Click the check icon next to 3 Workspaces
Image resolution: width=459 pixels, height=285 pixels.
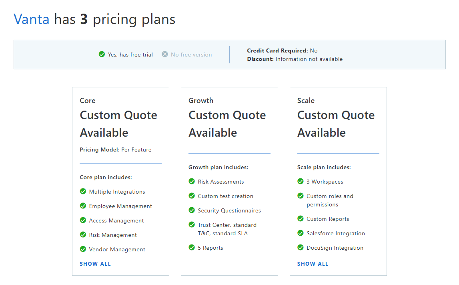pos(301,181)
